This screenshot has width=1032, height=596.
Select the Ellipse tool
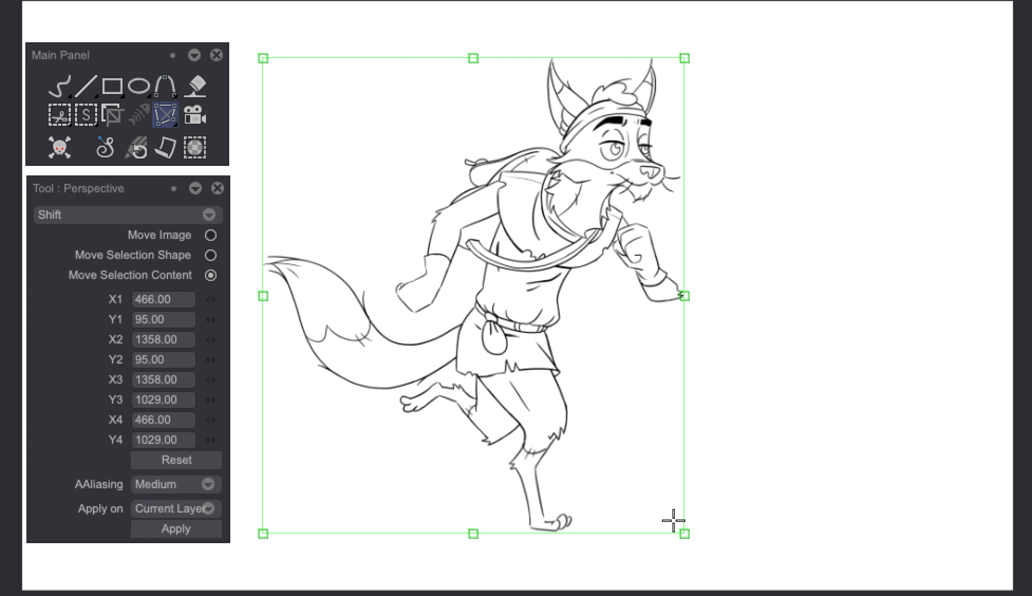pyautogui.click(x=139, y=85)
